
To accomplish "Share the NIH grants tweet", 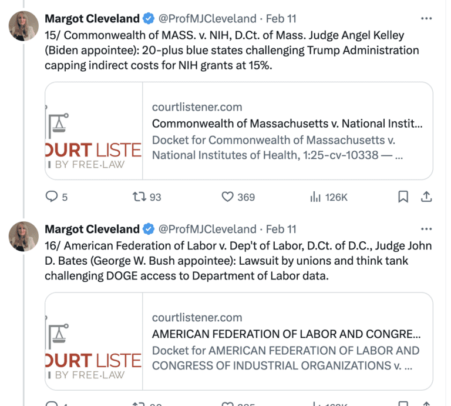I will pos(426,197).
